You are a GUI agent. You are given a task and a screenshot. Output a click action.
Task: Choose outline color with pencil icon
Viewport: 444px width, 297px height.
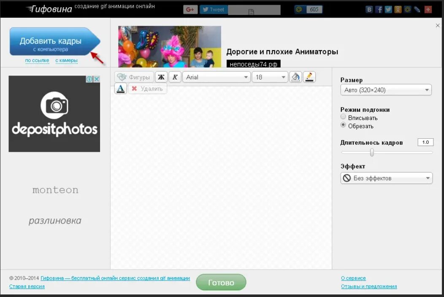pyautogui.click(x=309, y=77)
